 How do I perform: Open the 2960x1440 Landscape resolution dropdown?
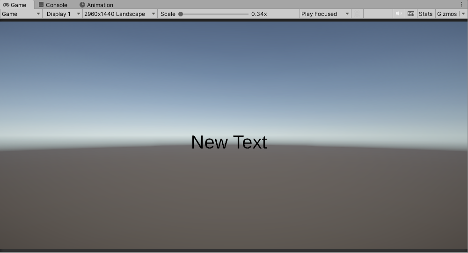pos(120,14)
